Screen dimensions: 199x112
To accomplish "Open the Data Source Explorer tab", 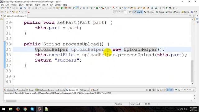I will coord(45,90).
